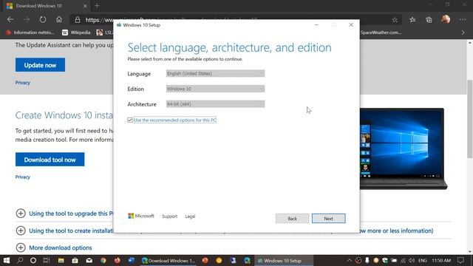Expand More download options section
473x266 pixels.
pyautogui.click(x=21, y=248)
